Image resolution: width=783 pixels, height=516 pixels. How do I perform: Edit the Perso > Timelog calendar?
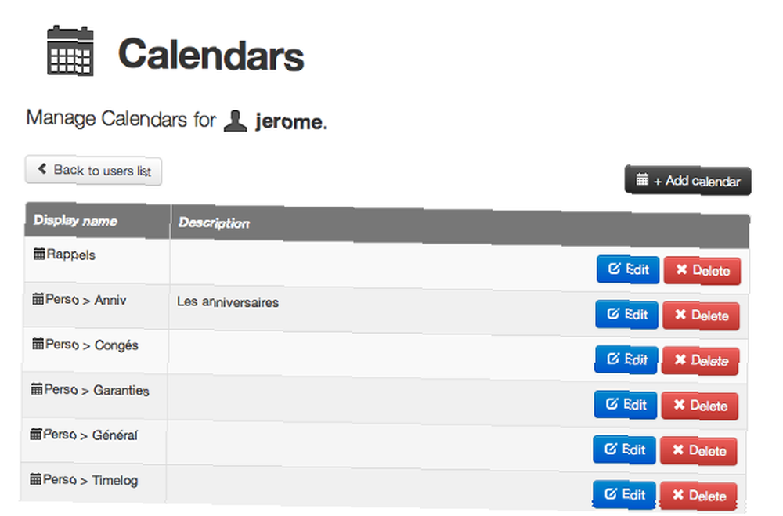(x=624, y=495)
